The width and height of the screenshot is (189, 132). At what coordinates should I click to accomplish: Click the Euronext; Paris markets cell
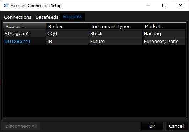pyautogui.click(x=164, y=41)
